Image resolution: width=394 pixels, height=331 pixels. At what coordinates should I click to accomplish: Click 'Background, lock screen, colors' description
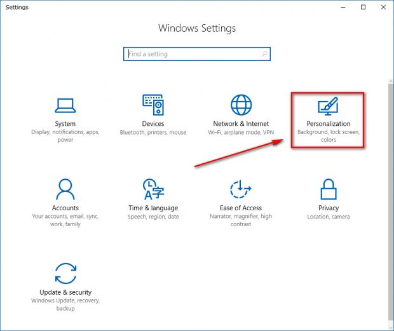click(329, 136)
